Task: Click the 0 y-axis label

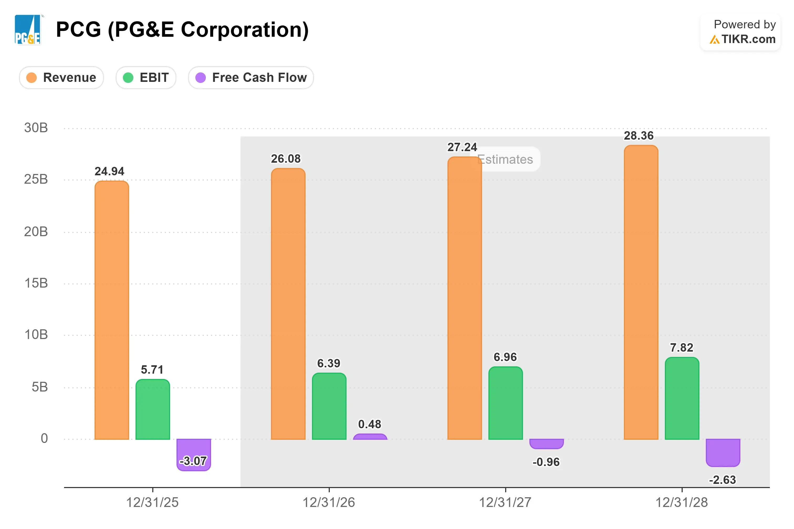Action: [44, 438]
